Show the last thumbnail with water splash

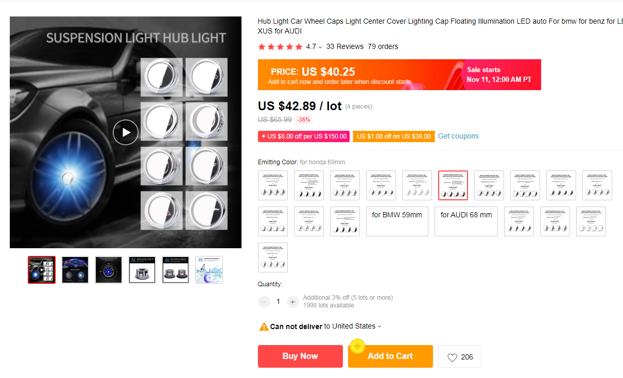pos(209,270)
